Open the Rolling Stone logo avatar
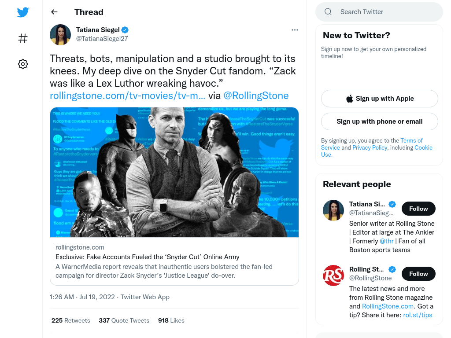The width and height of the screenshot is (451, 338). point(333,276)
